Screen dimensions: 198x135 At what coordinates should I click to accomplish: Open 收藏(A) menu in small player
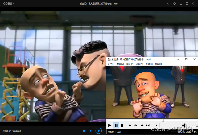click(x=149, y=64)
